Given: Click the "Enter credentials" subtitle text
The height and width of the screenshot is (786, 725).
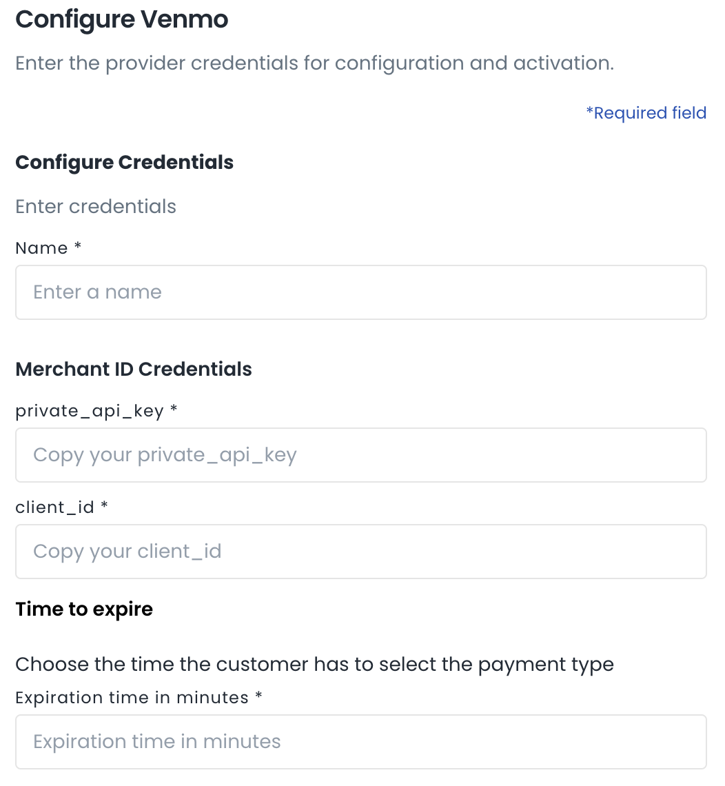Looking at the screenshot, I should 96,207.
